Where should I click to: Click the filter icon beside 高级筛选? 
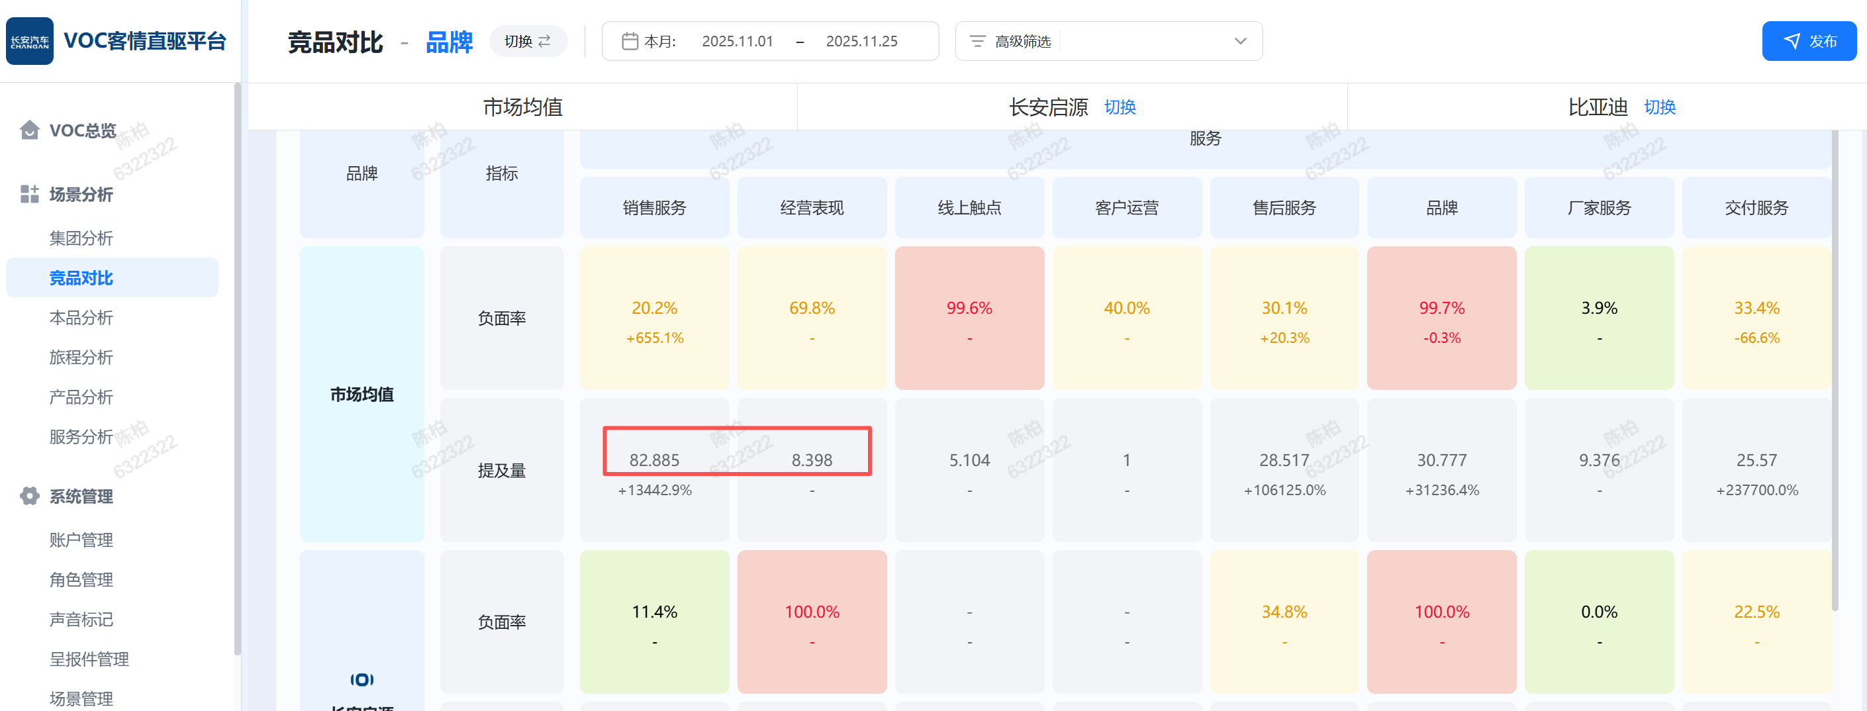[x=978, y=41]
